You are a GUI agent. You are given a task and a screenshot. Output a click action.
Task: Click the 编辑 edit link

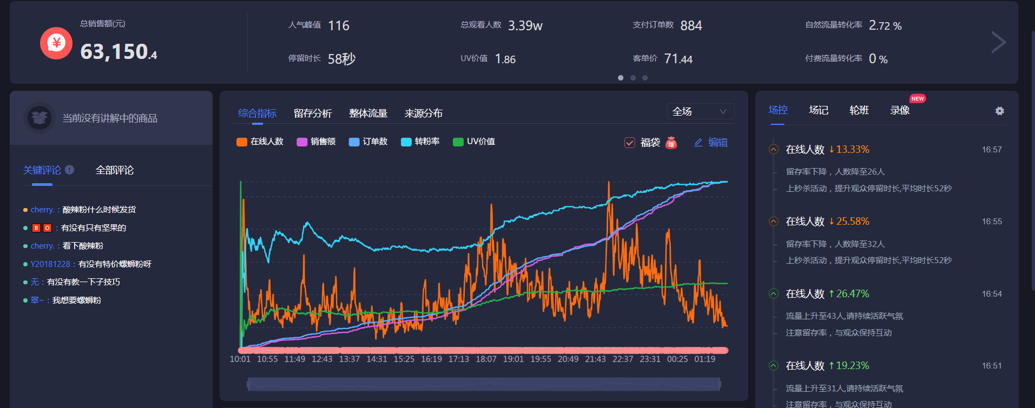711,142
